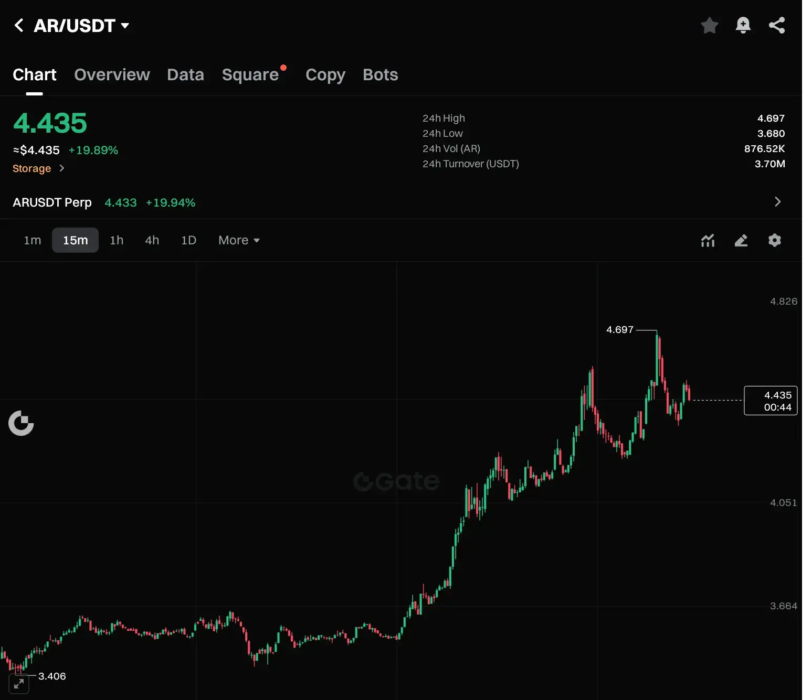Open the Copy tab
Viewport: 812px width, 700px height.
(325, 74)
